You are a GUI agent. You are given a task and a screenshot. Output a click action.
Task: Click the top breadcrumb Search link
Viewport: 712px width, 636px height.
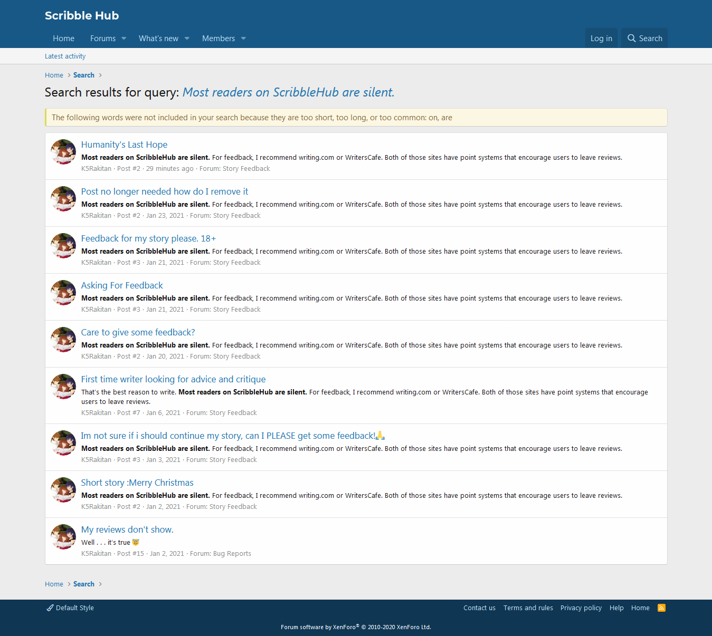(x=84, y=75)
